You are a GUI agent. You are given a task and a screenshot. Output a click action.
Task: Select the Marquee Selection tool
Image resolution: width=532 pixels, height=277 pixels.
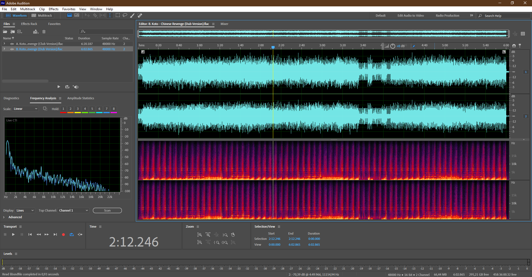pos(118,16)
